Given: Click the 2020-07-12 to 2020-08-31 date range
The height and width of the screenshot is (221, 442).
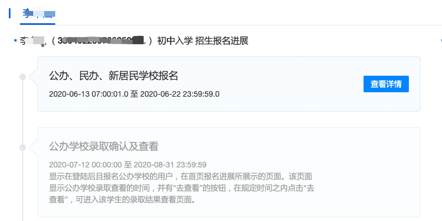Looking at the screenshot, I should 128,165.
